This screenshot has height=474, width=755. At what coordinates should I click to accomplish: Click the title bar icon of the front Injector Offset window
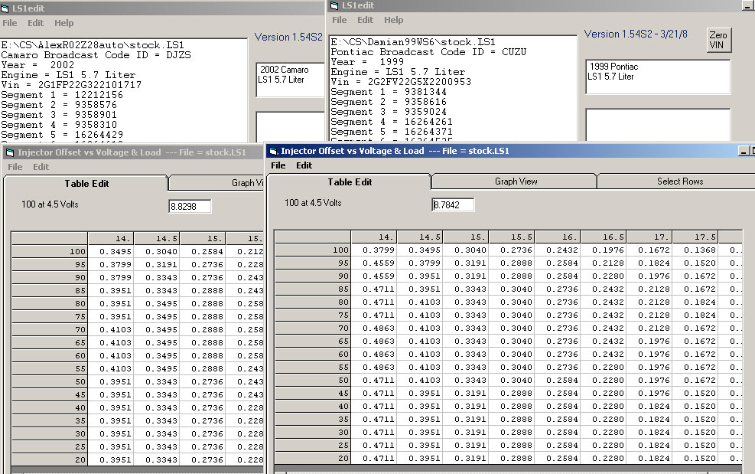click(273, 151)
